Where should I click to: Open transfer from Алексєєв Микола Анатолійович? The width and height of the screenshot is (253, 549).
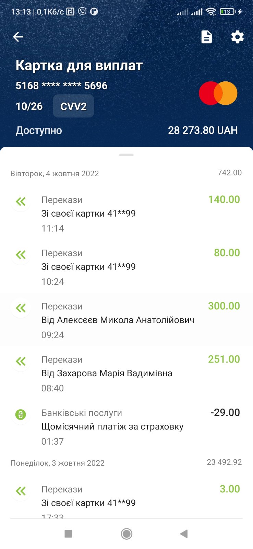tap(118, 320)
